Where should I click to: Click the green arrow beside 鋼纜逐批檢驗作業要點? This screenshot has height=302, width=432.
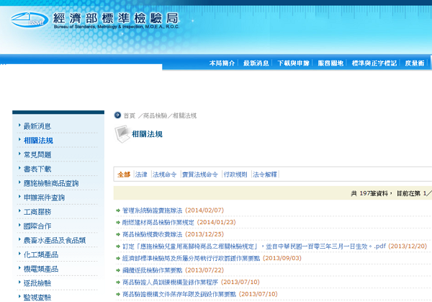click(118, 270)
